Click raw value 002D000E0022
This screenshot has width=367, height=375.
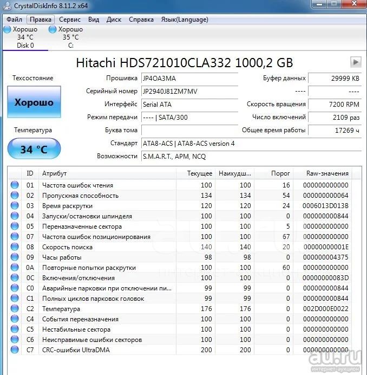point(326,308)
